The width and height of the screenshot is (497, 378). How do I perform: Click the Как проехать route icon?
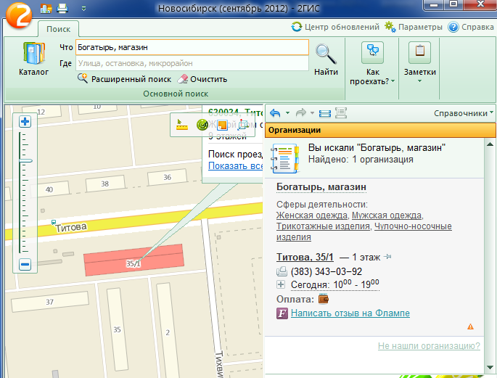pyautogui.click(x=372, y=52)
